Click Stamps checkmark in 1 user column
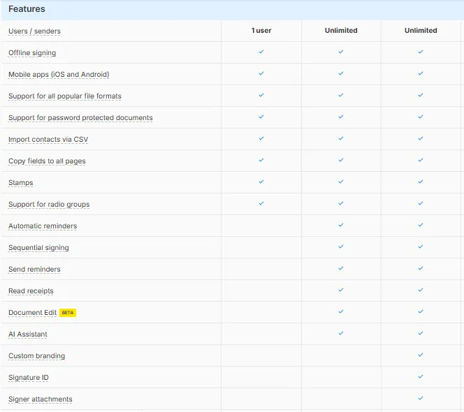 coord(261,182)
